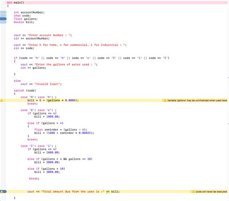Click gutter warning icon beside bill = 5 line
Viewport: 229px width, 201px height.
pos(1,100)
